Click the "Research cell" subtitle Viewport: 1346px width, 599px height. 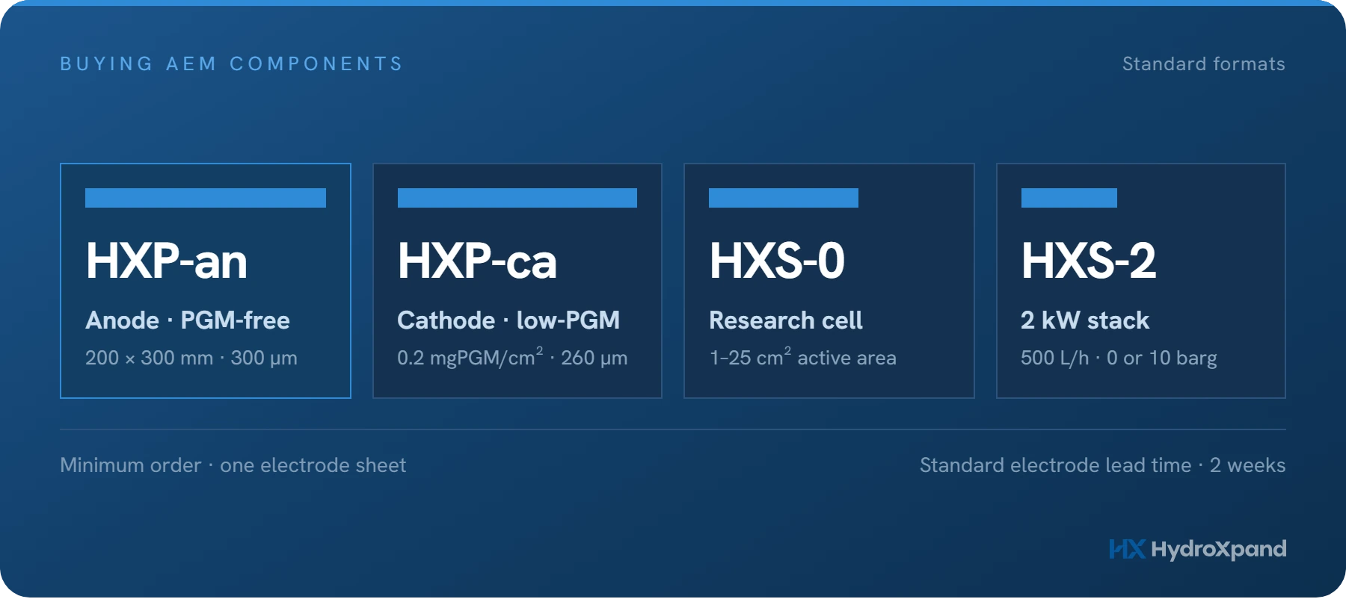[786, 320]
